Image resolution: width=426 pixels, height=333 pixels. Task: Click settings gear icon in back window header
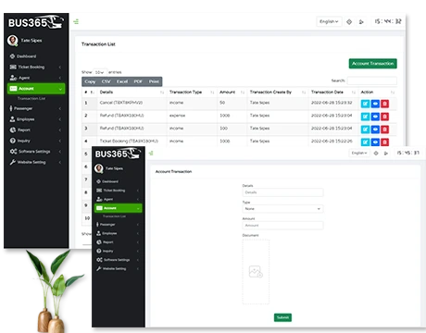coord(349,21)
